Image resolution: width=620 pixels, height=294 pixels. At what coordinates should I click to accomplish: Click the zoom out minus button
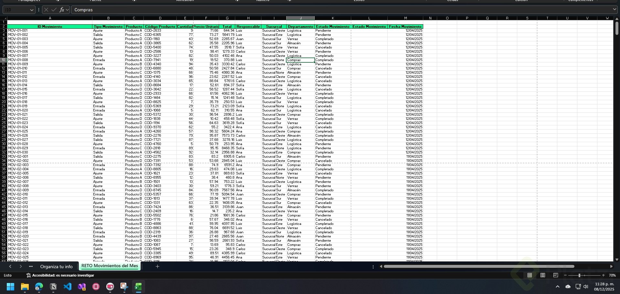coord(565,275)
